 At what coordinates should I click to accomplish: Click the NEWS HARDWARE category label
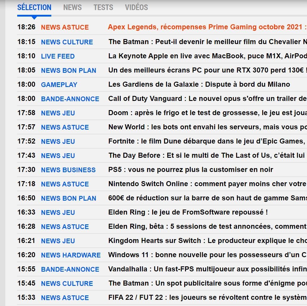[71, 255]
